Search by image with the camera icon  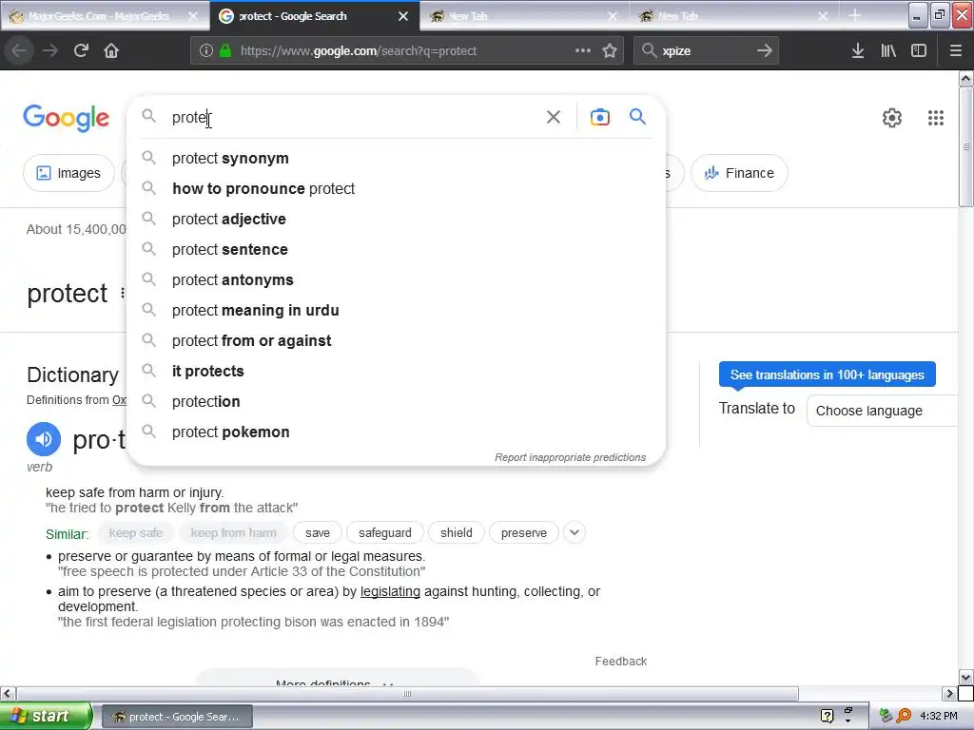point(600,117)
